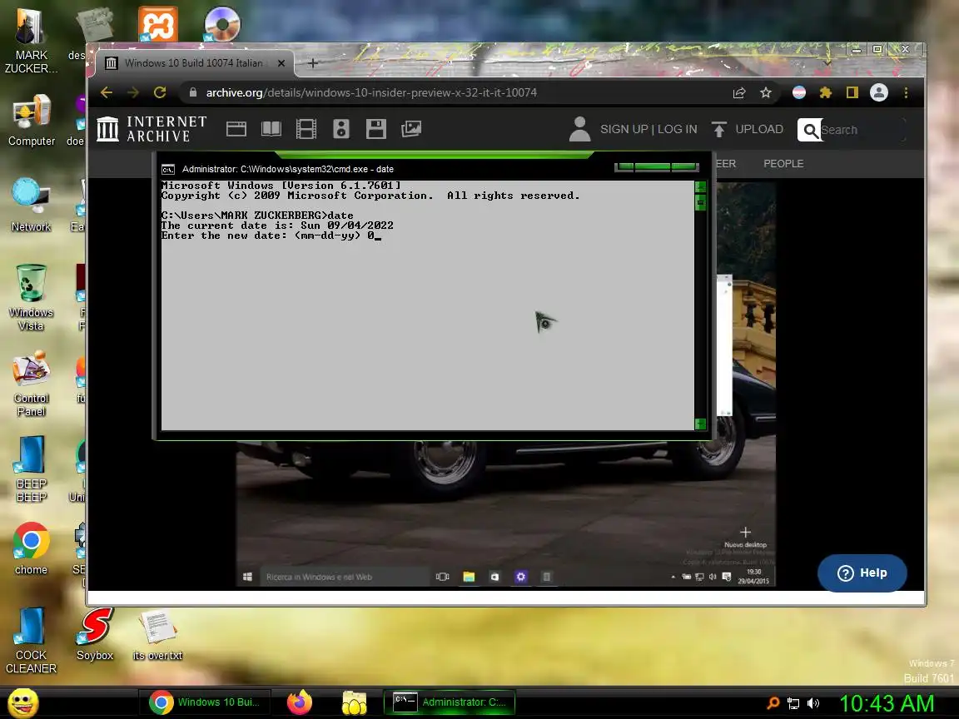959x719 pixels.
Task: Click the 10:43 AM taskbar clock
Action: 887,703
